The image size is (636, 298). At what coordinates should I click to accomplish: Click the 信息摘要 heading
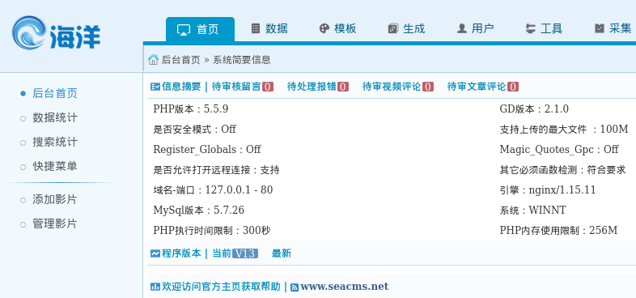[x=181, y=87]
